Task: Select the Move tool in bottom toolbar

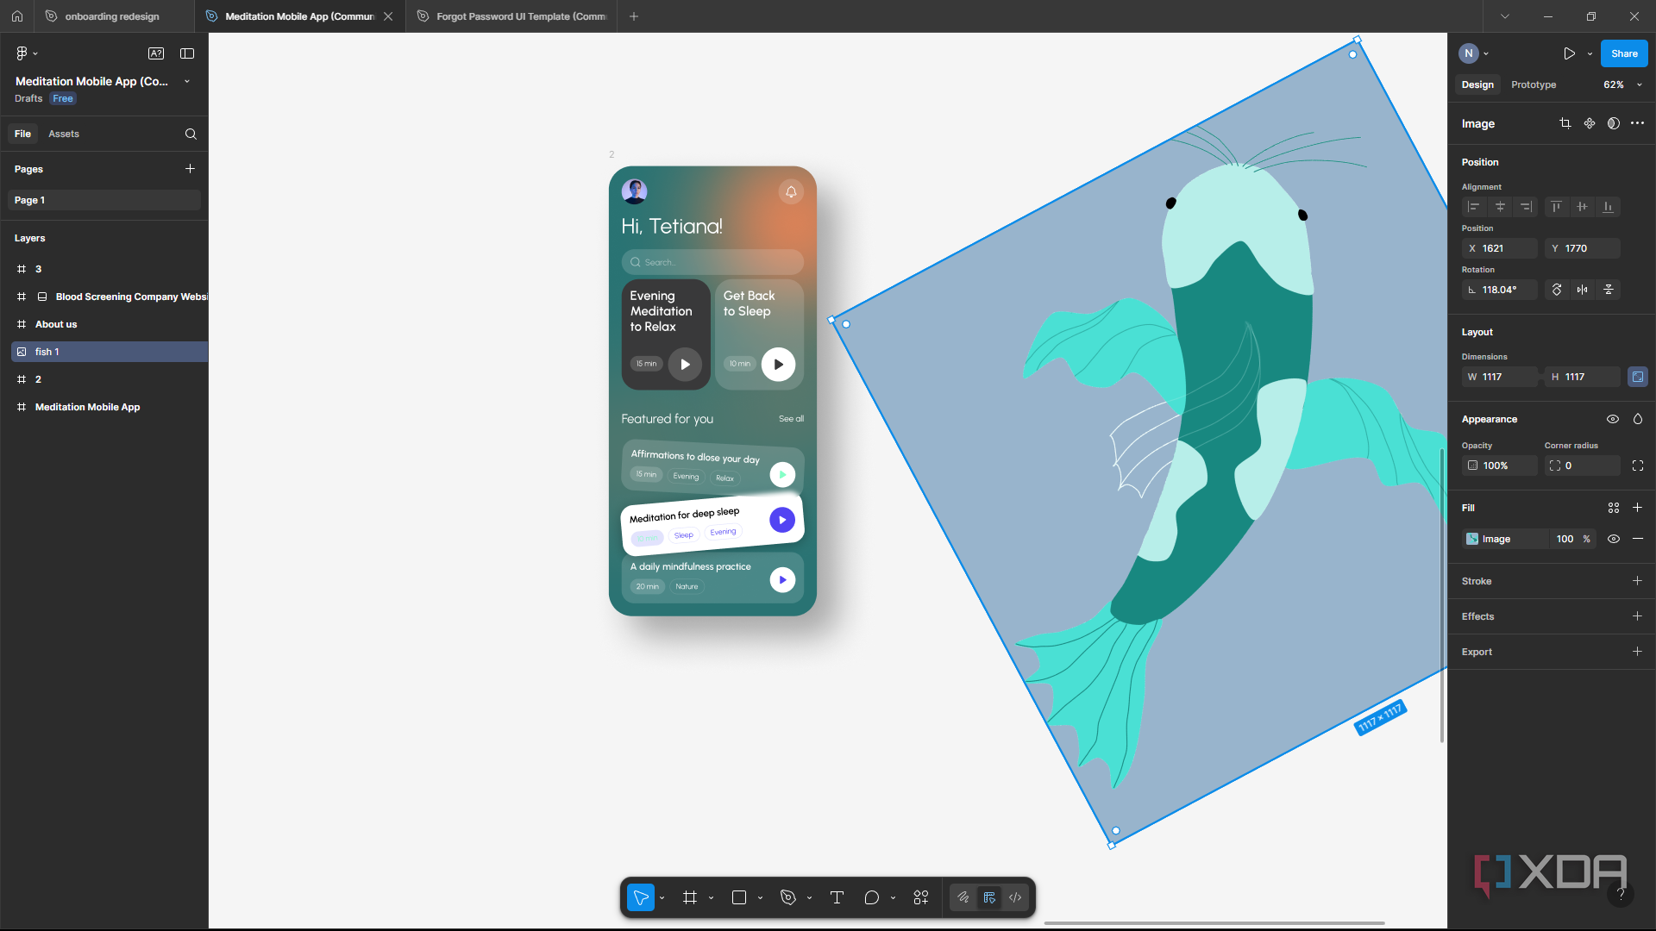Action: tap(641, 897)
